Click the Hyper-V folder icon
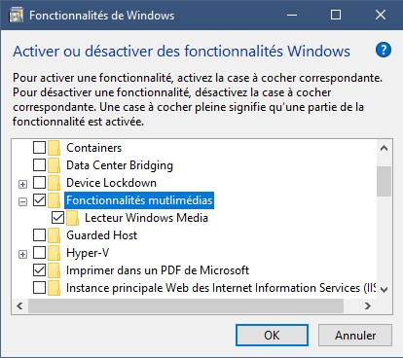The height and width of the screenshot is (358, 403). click(54, 253)
